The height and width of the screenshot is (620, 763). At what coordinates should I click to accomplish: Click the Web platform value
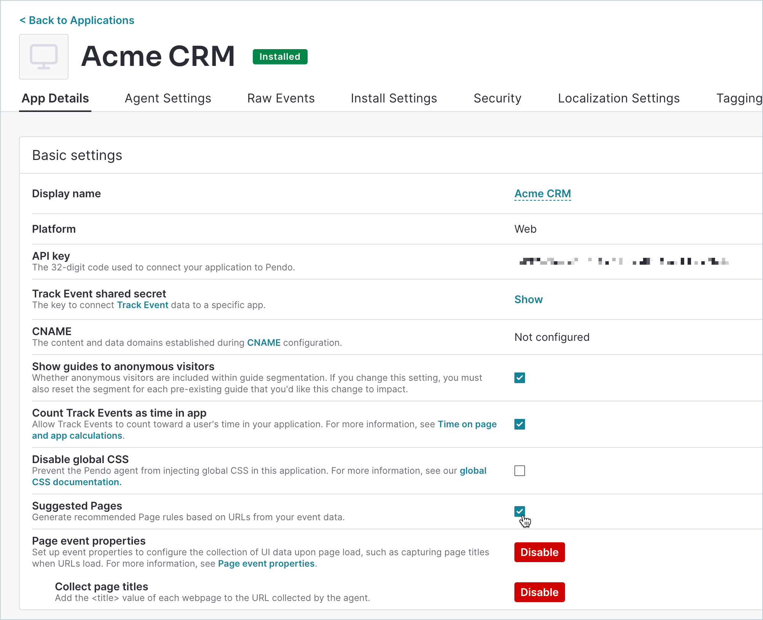point(525,229)
